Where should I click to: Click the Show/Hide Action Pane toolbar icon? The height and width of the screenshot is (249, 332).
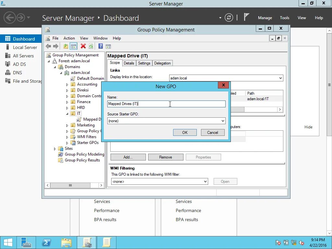(x=108, y=46)
